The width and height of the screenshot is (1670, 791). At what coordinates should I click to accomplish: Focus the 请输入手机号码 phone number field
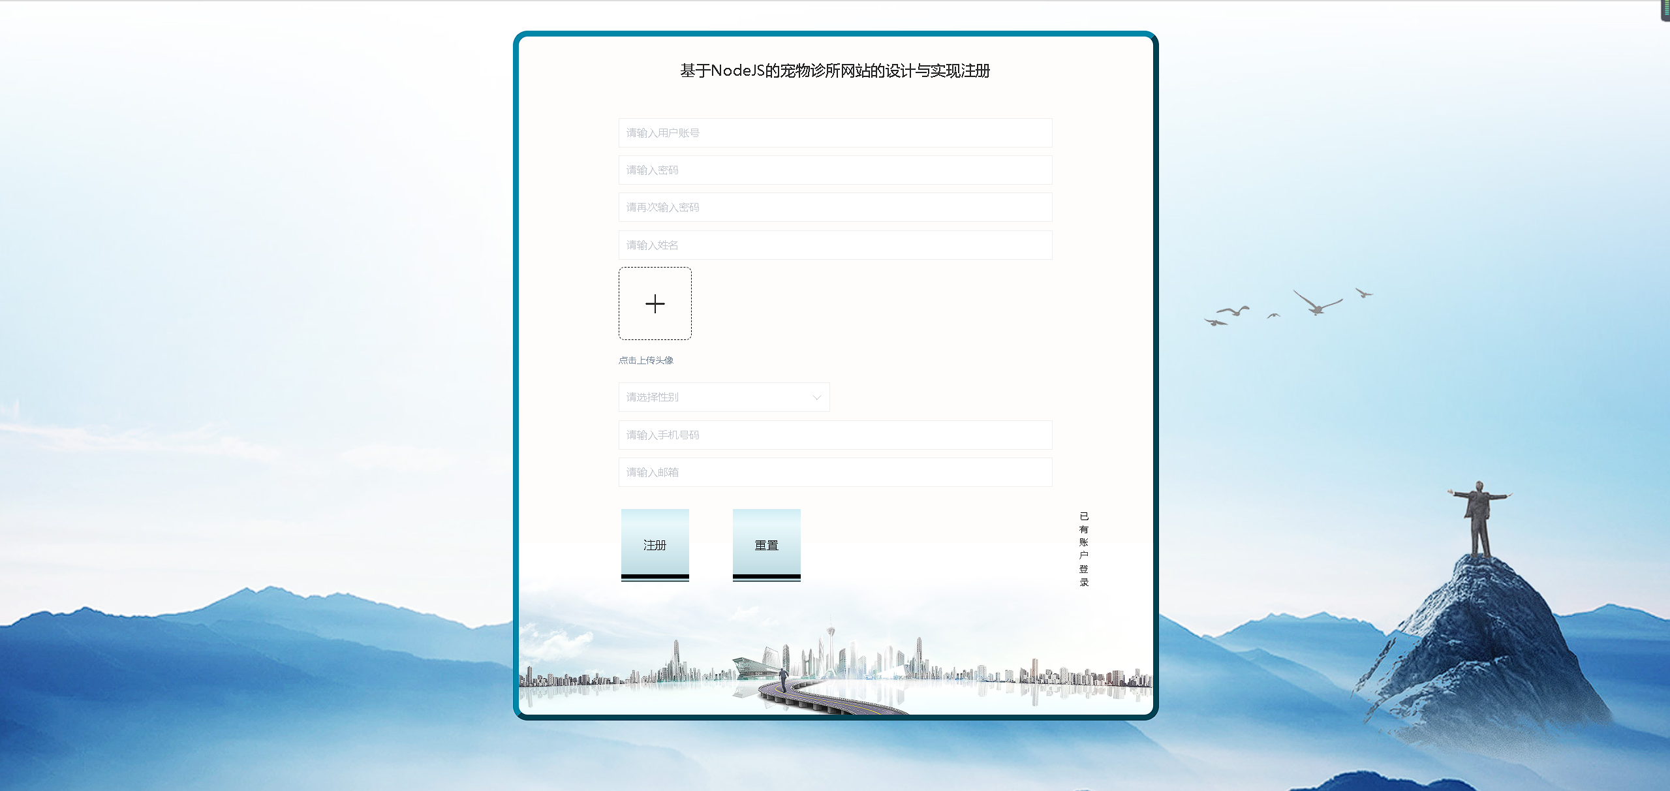835,435
